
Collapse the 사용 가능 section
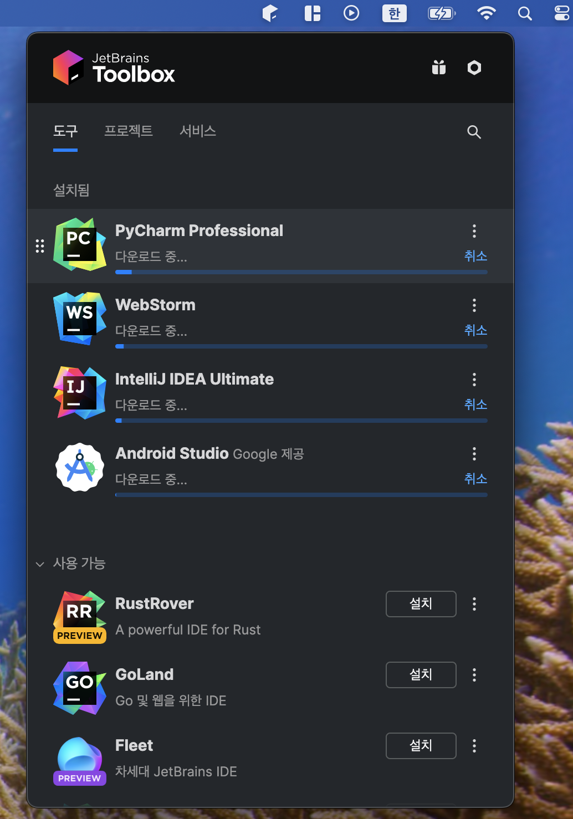click(x=40, y=564)
